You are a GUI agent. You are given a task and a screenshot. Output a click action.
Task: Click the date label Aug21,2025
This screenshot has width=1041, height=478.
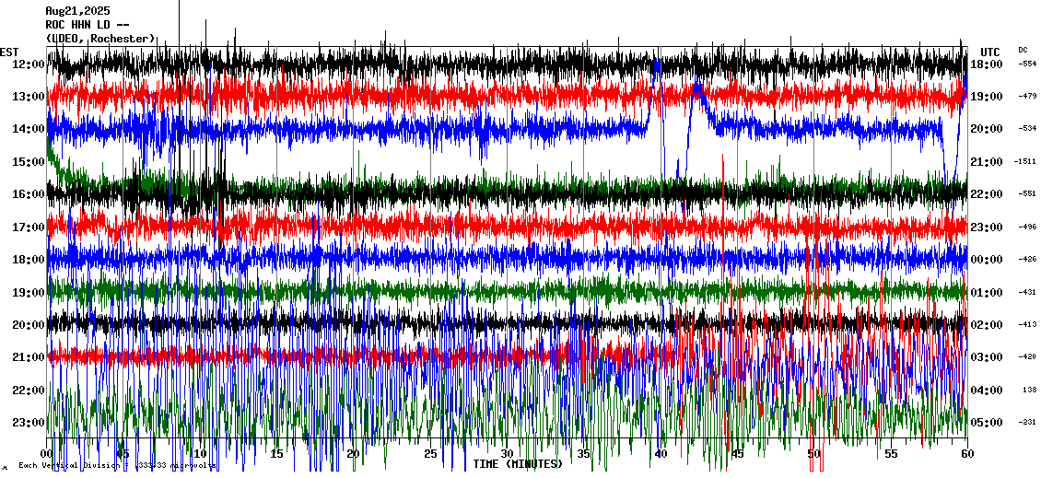pyautogui.click(x=77, y=11)
